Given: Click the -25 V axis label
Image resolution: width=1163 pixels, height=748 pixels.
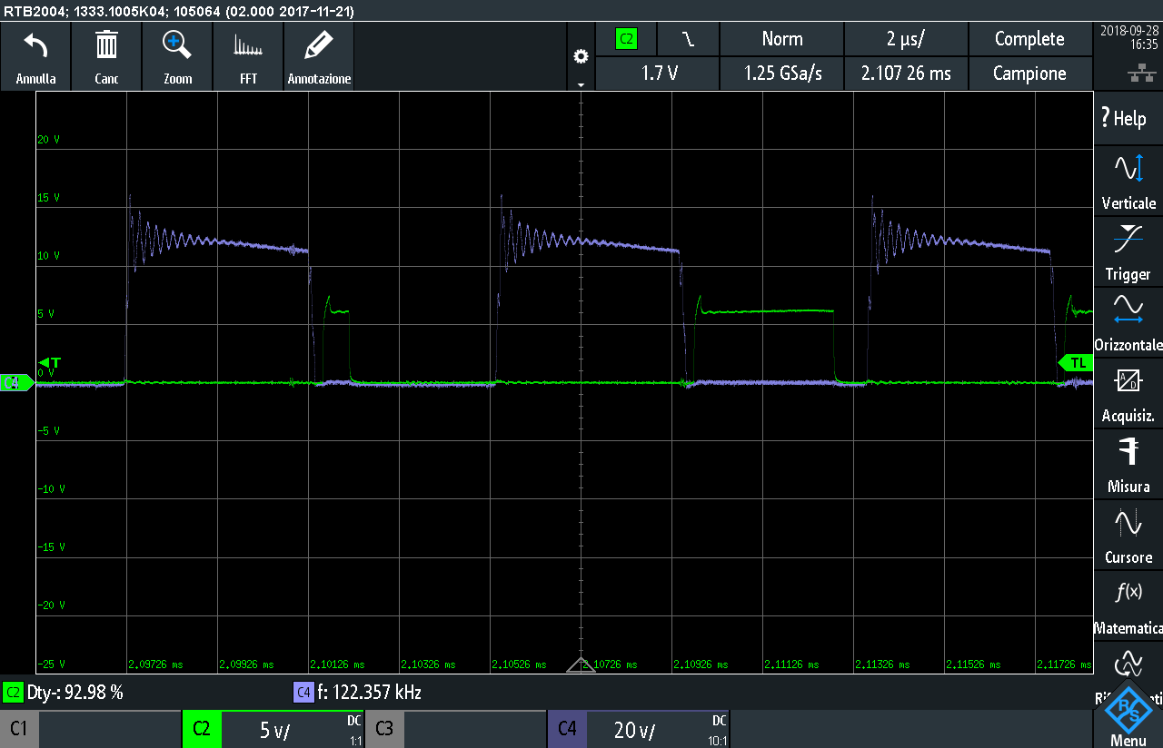Looking at the screenshot, I should coord(49,664).
